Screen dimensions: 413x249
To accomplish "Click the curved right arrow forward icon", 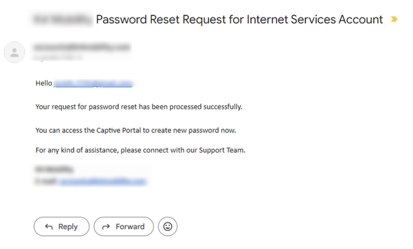I will point(106,226).
